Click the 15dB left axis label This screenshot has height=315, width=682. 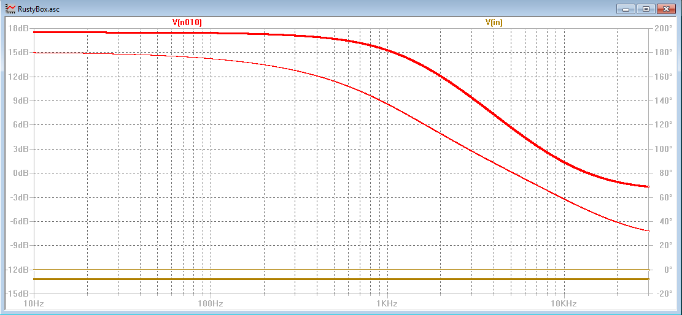[x=18, y=53]
